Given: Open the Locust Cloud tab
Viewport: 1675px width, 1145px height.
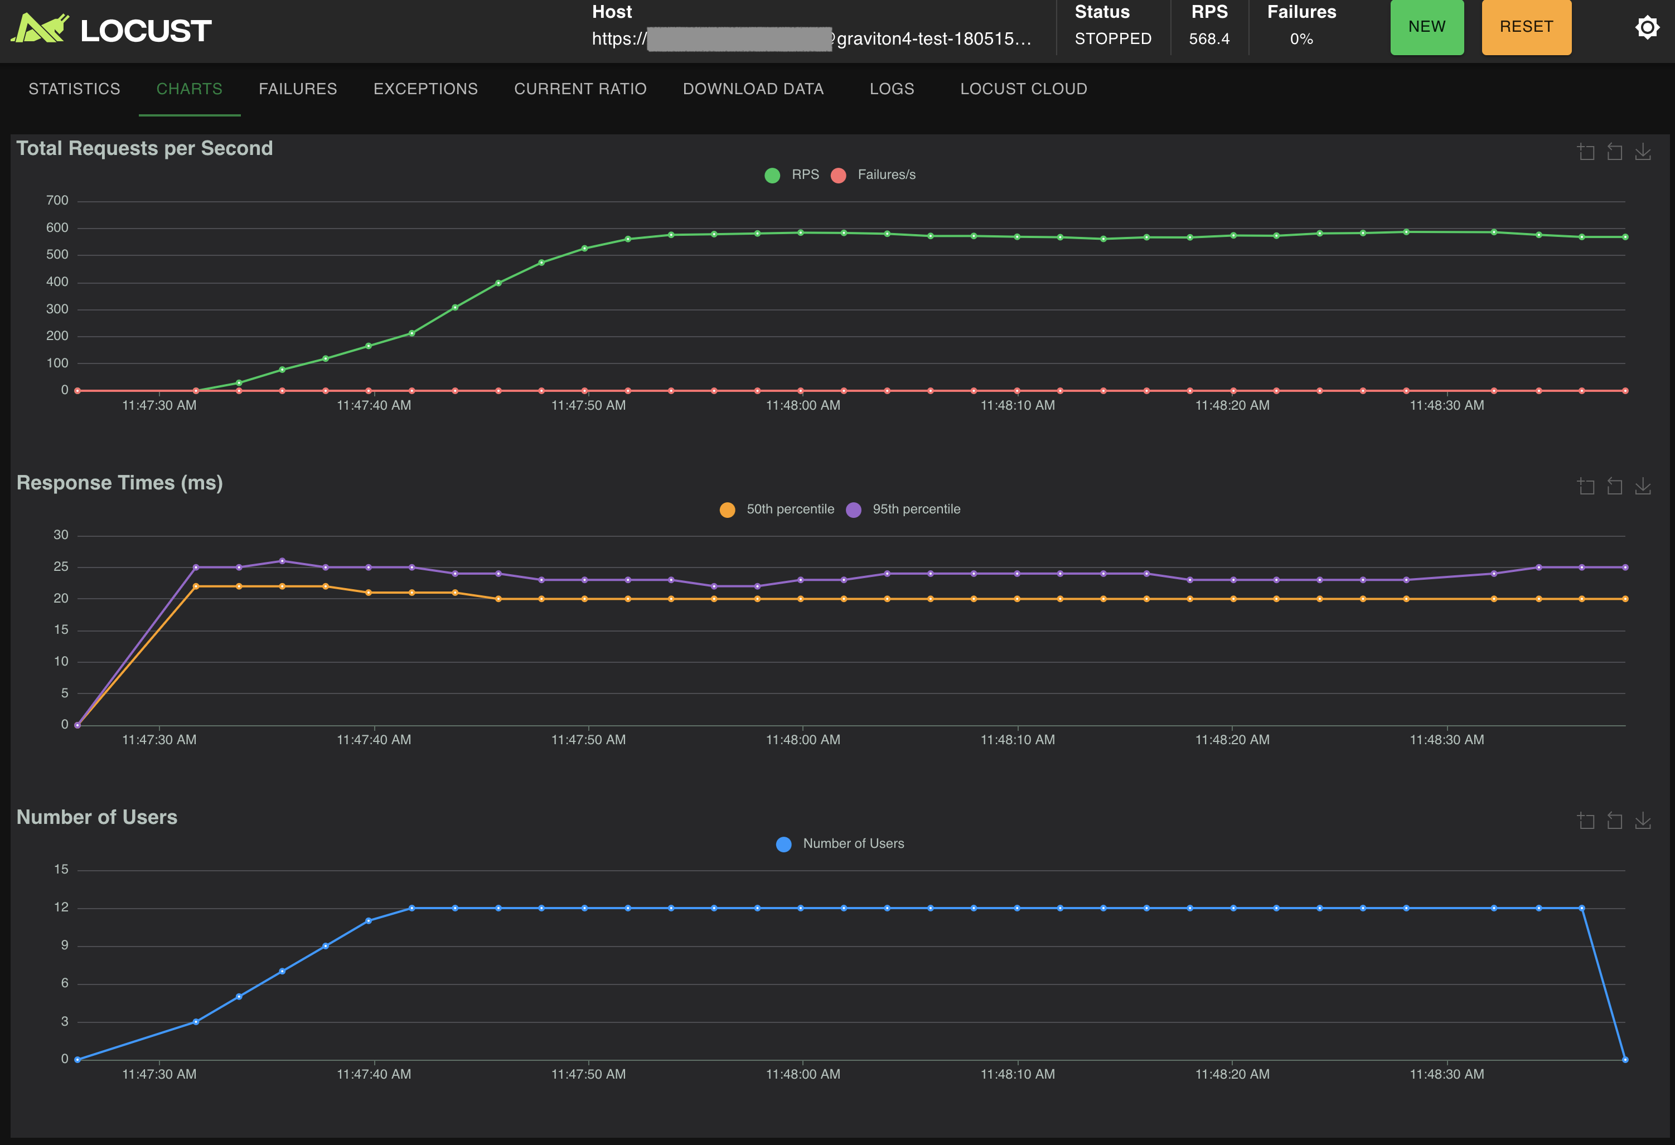Looking at the screenshot, I should point(1023,89).
